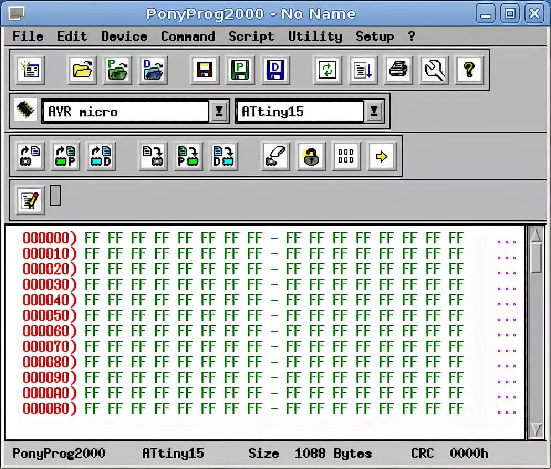The image size is (551, 469).
Task: Click Read Device icon (all)
Action: (x=30, y=156)
